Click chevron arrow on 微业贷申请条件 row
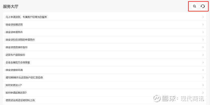210x105 pixels. tap(203, 32)
